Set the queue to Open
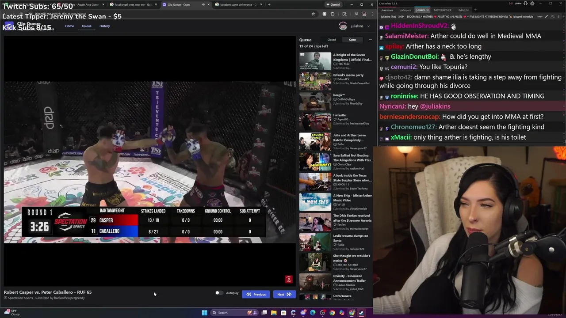The image size is (566, 318). (x=352, y=40)
